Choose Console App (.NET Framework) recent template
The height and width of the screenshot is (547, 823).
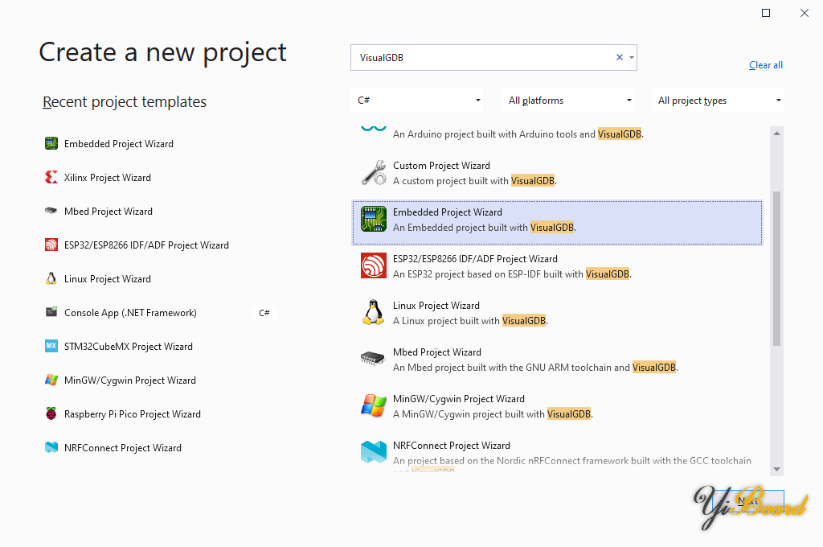pyautogui.click(x=130, y=313)
